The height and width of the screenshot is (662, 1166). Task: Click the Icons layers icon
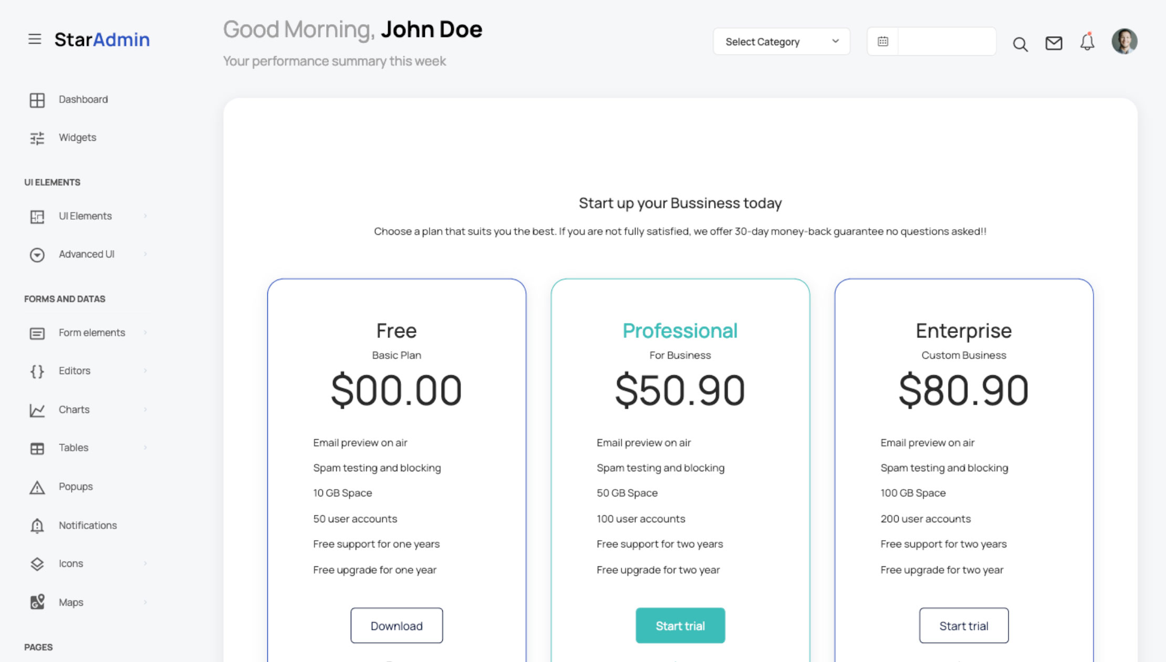coord(37,564)
